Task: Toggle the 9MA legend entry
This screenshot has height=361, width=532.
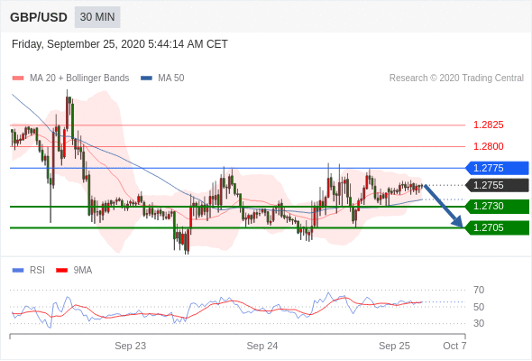Action: (74, 271)
